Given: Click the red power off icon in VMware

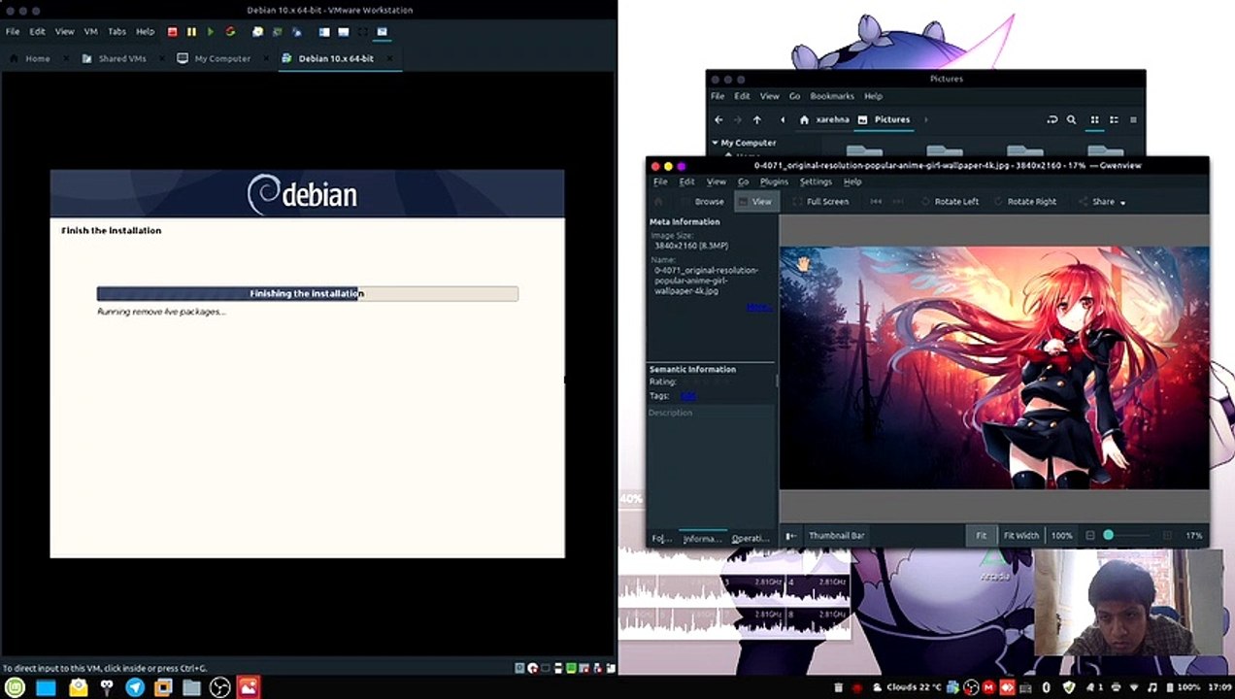Looking at the screenshot, I should (173, 31).
